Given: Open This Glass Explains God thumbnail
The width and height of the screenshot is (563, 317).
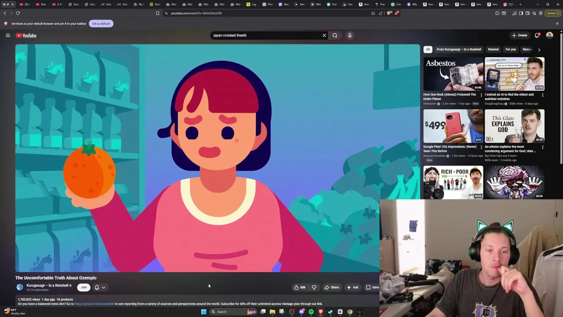Looking at the screenshot, I should tap(514, 126).
